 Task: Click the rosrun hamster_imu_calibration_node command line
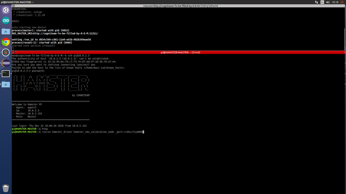click(x=78, y=132)
